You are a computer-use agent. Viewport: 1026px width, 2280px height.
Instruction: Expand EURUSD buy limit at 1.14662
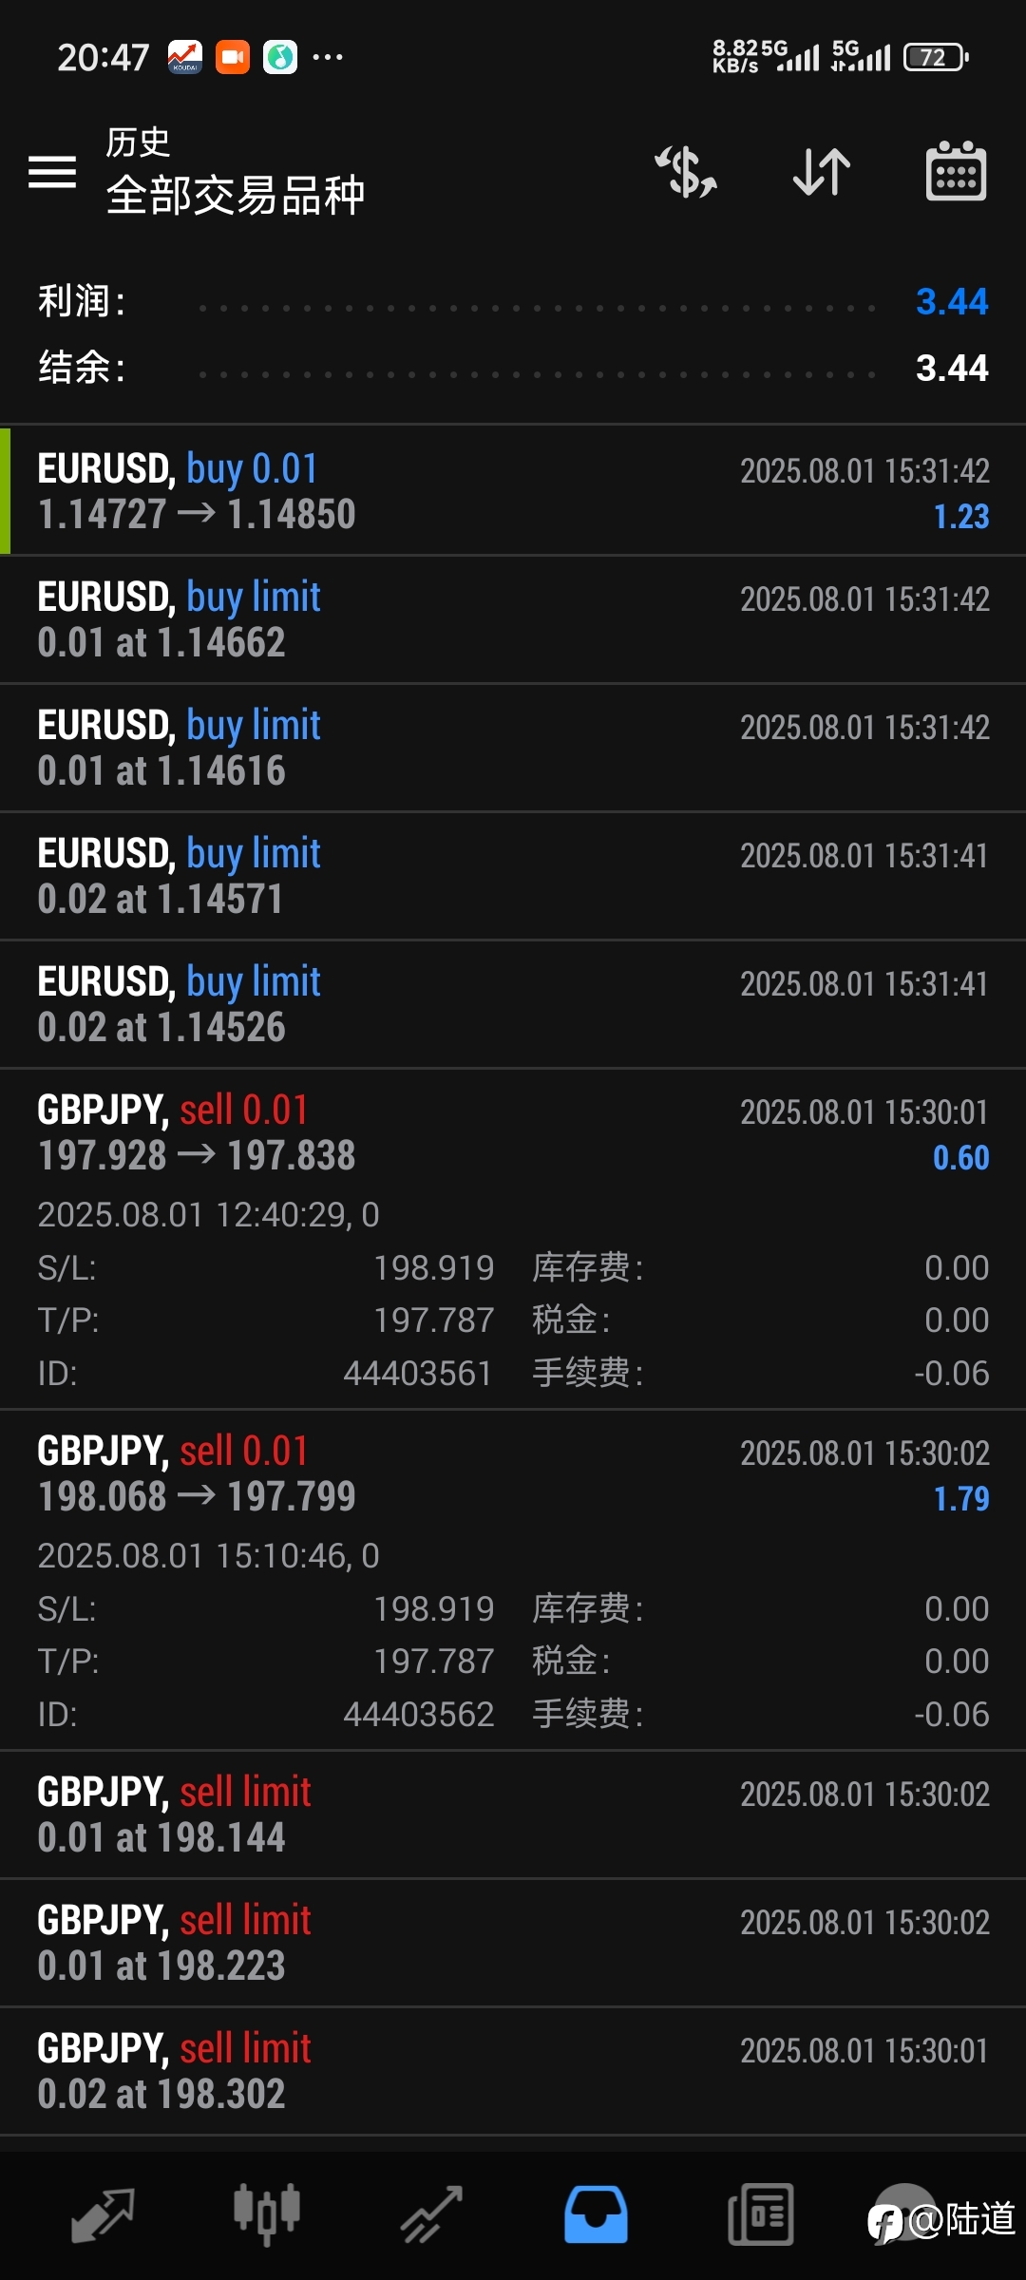[513, 619]
